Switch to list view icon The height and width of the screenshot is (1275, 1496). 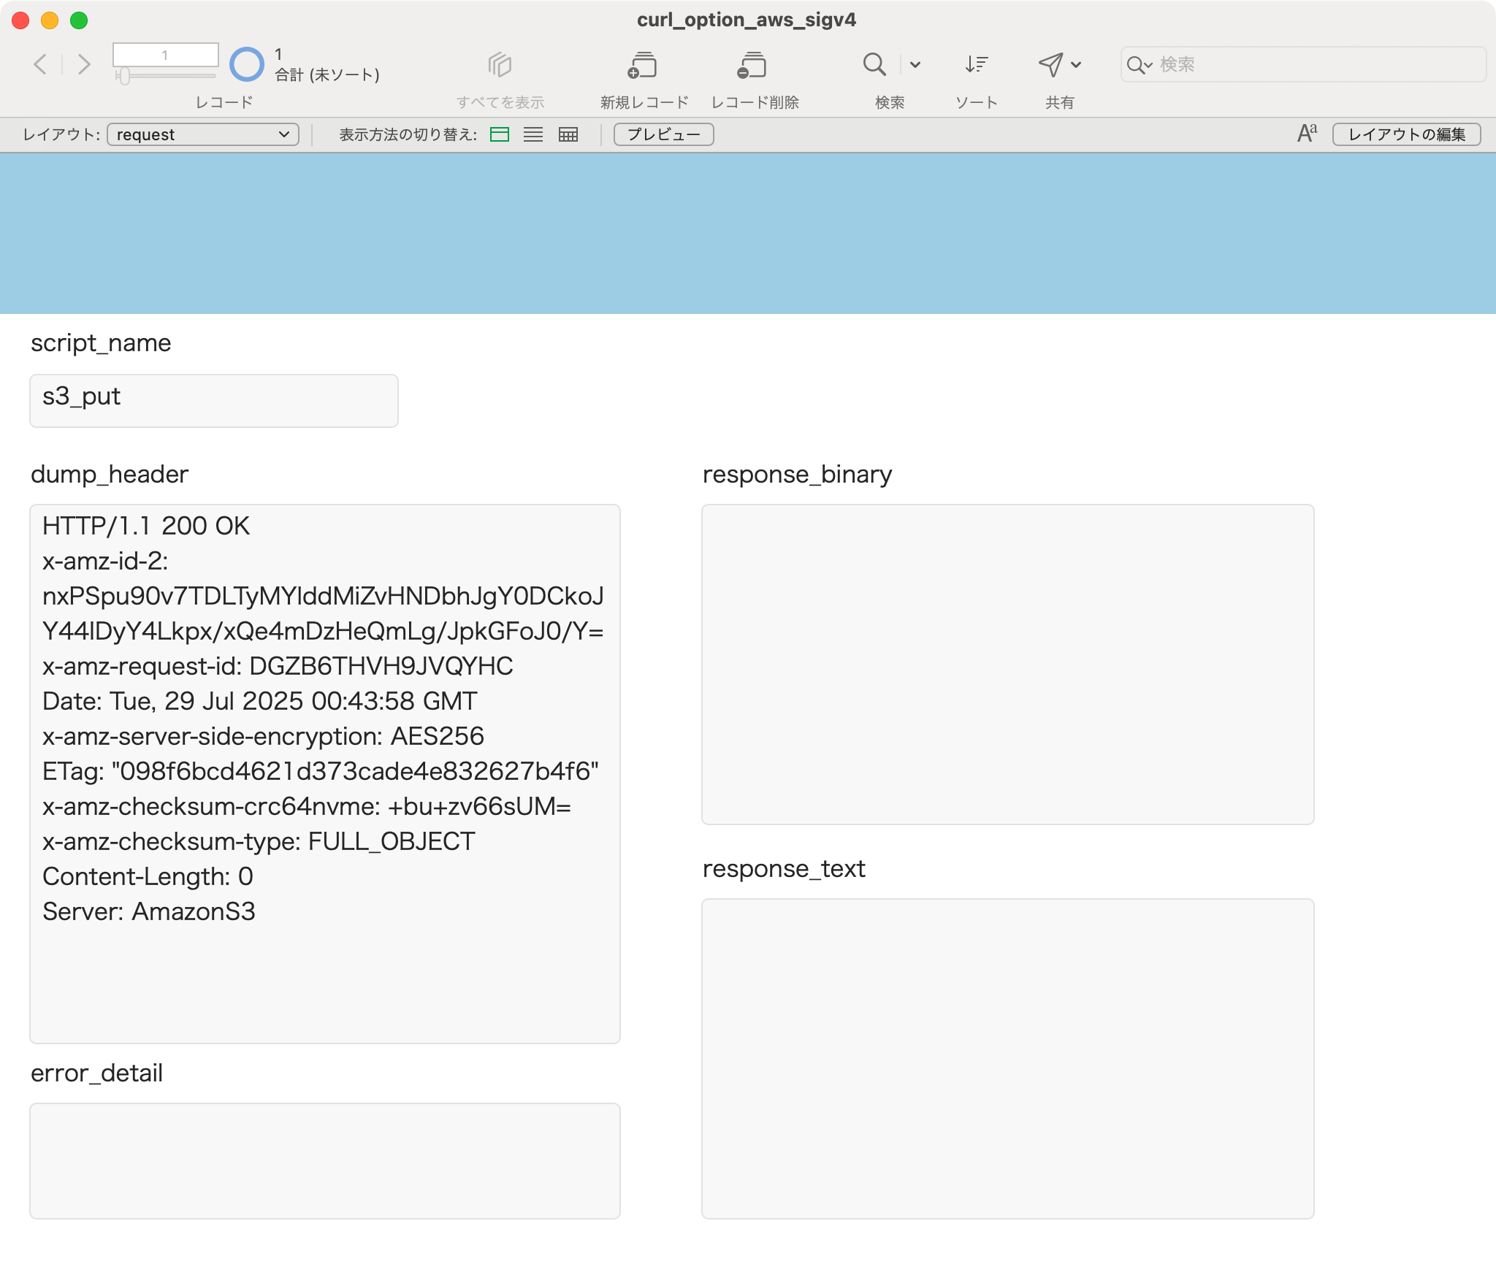click(533, 134)
